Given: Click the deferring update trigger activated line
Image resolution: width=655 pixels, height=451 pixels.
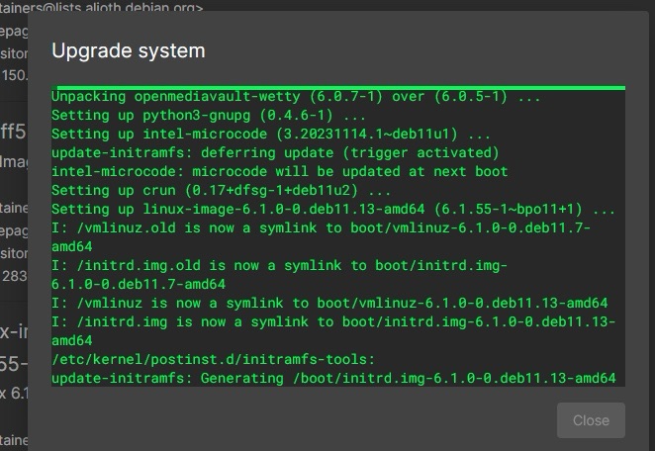Looking at the screenshot, I should (275, 153).
